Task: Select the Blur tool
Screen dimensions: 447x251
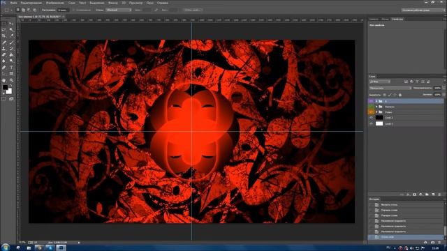Action: pyautogui.click(x=3, y=61)
